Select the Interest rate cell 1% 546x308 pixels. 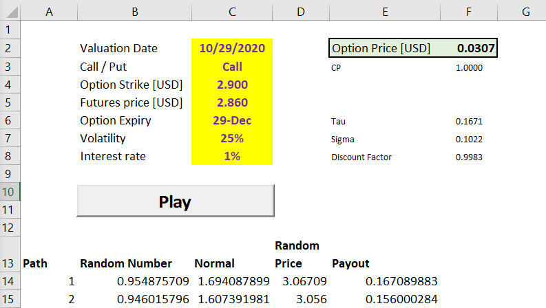pyautogui.click(x=232, y=156)
